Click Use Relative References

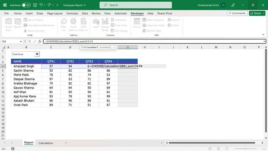tap(39, 25)
